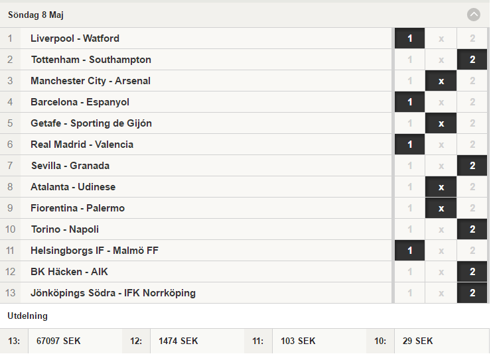This screenshot has width=491, height=356.
Task: Toggle x for Manchester City - Arsenal
Action: 441,81
